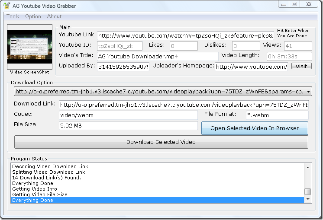Image resolution: width=323 pixels, height=220 pixels.
Task: Open the About menu
Action: (54, 16)
